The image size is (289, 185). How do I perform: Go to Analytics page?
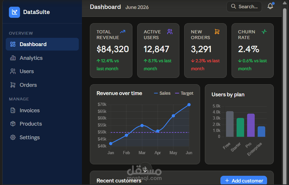pos(42,58)
